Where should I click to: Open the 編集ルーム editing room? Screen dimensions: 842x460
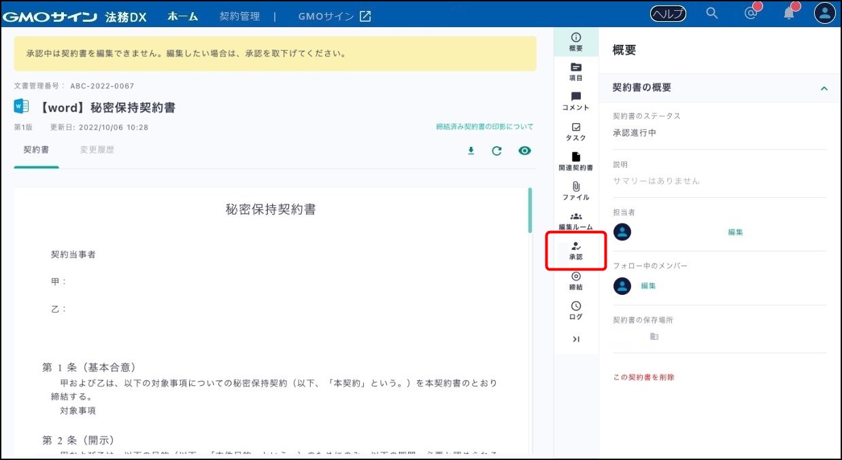(x=575, y=220)
